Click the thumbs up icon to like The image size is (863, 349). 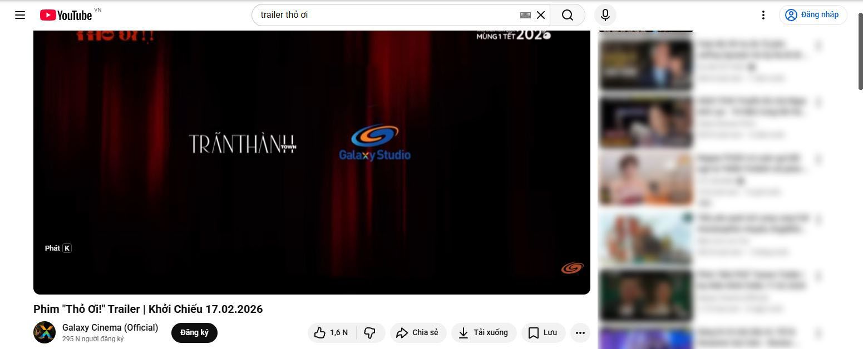pos(319,332)
